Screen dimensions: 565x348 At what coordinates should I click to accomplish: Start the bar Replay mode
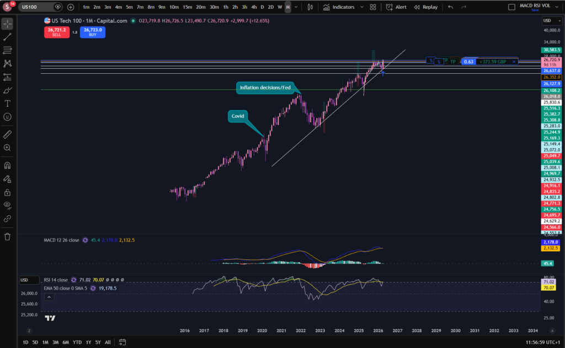click(x=425, y=7)
